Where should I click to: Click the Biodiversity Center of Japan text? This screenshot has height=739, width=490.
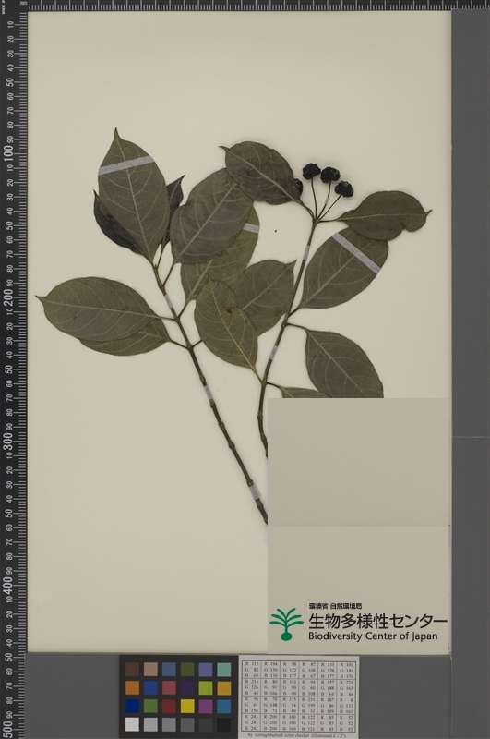[x=373, y=636]
